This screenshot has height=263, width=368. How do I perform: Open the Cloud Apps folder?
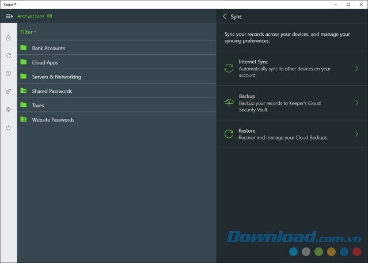(45, 62)
